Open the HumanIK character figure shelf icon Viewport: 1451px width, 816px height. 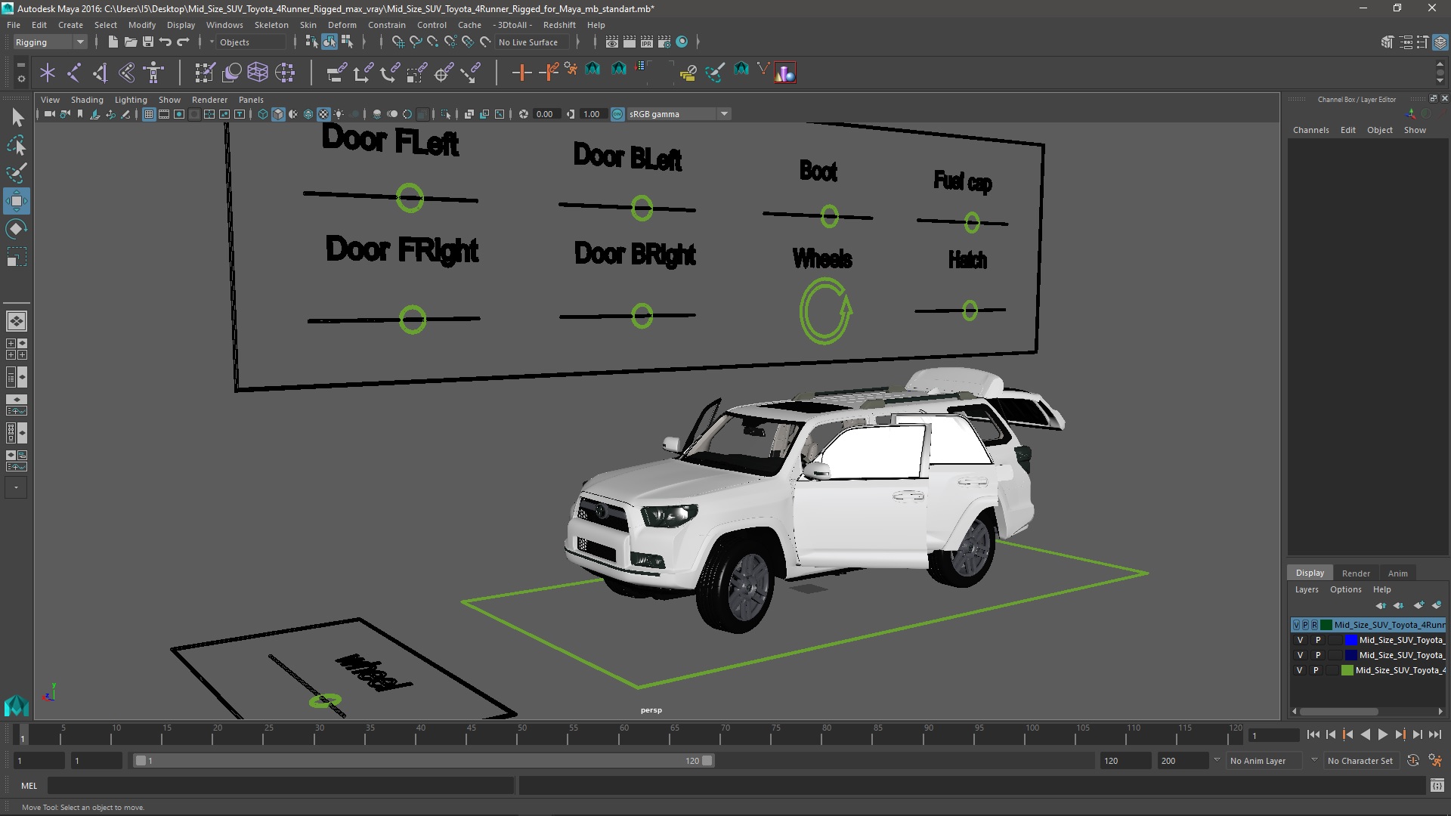[153, 73]
